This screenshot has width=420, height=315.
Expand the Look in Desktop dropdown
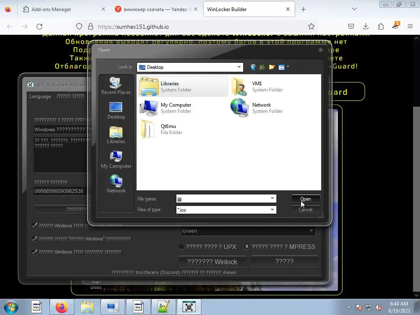[239, 67]
